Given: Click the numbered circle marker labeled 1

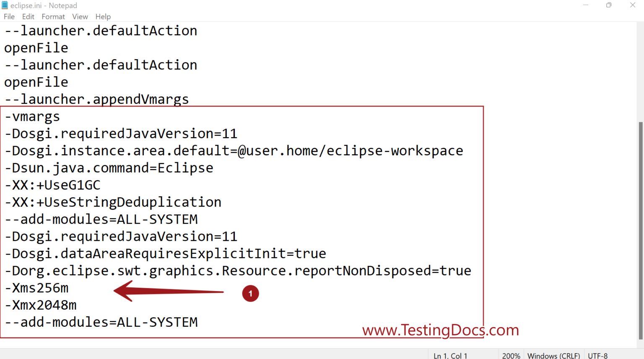Looking at the screenshot, I should click(250, 293).
